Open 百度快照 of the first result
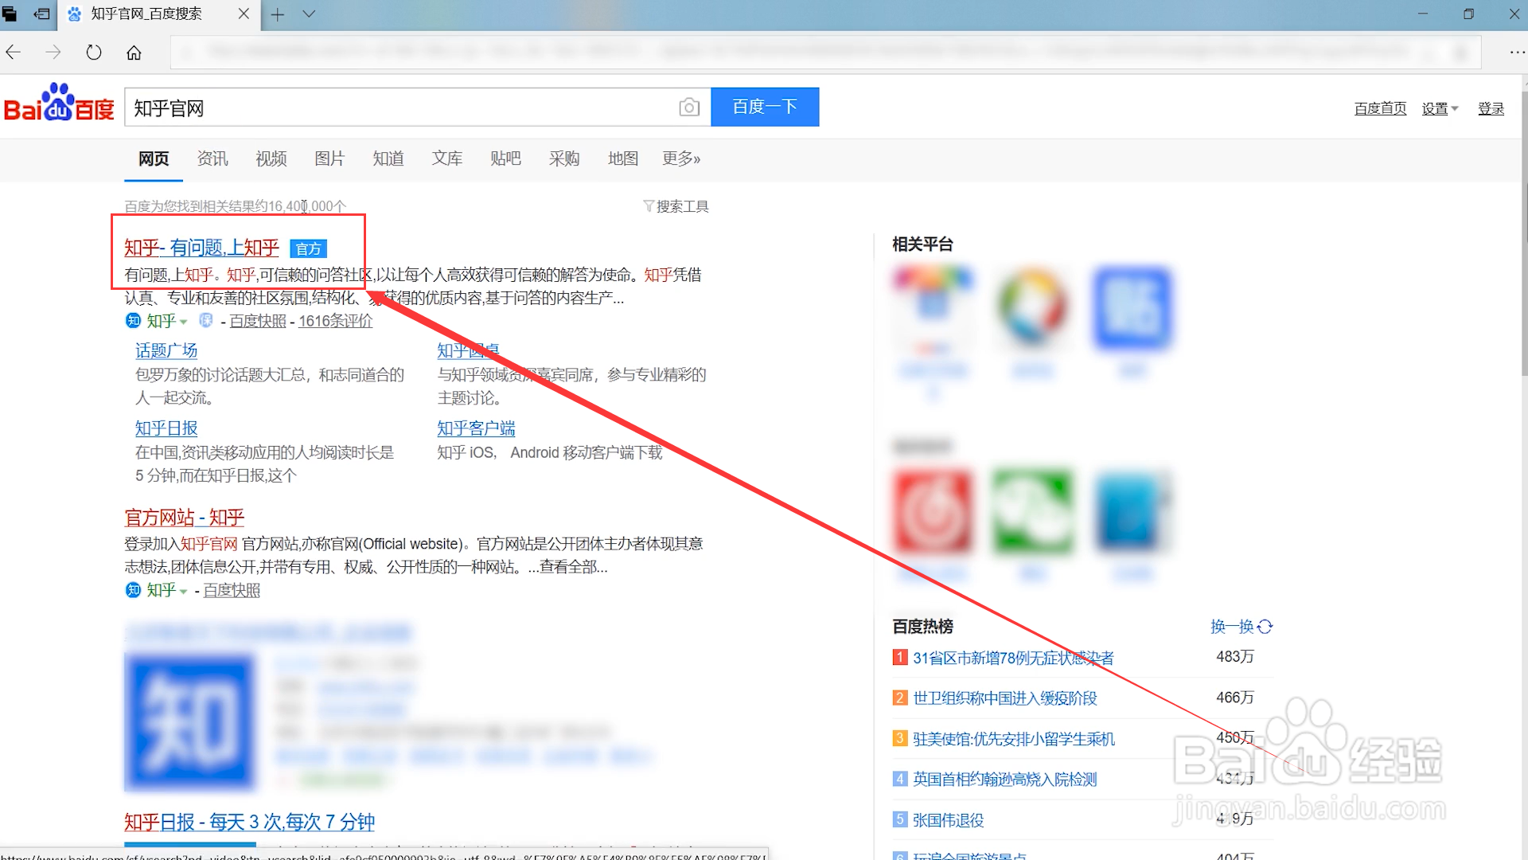1528x860 pixels. pos(258,321)
